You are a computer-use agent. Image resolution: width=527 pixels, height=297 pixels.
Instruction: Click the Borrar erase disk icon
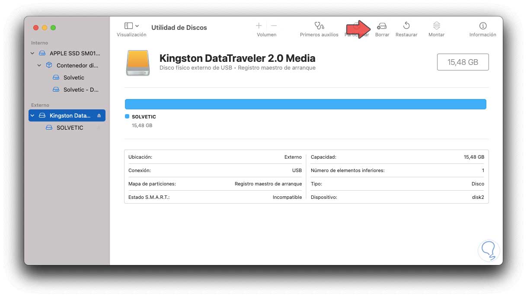pos(382,26)
